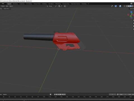This screenshot has width=134, height=101.
Task: Add a new workspace with plus button
Action: 88,4
